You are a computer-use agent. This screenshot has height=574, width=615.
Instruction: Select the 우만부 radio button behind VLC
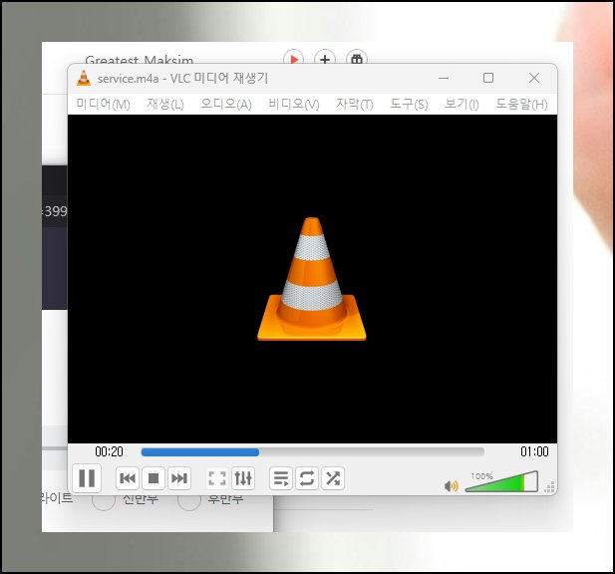click(x=188, y=502)
